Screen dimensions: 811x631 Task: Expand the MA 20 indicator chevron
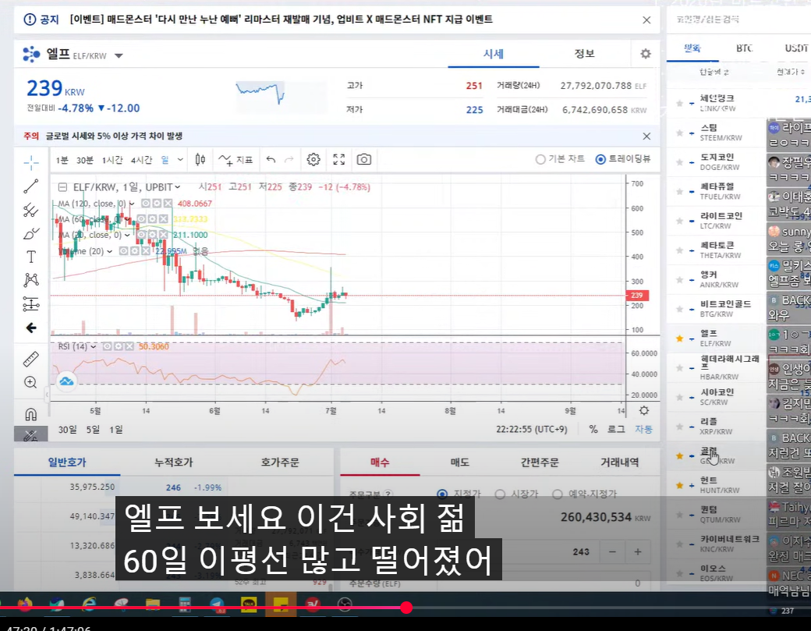(x=127, y=235)
